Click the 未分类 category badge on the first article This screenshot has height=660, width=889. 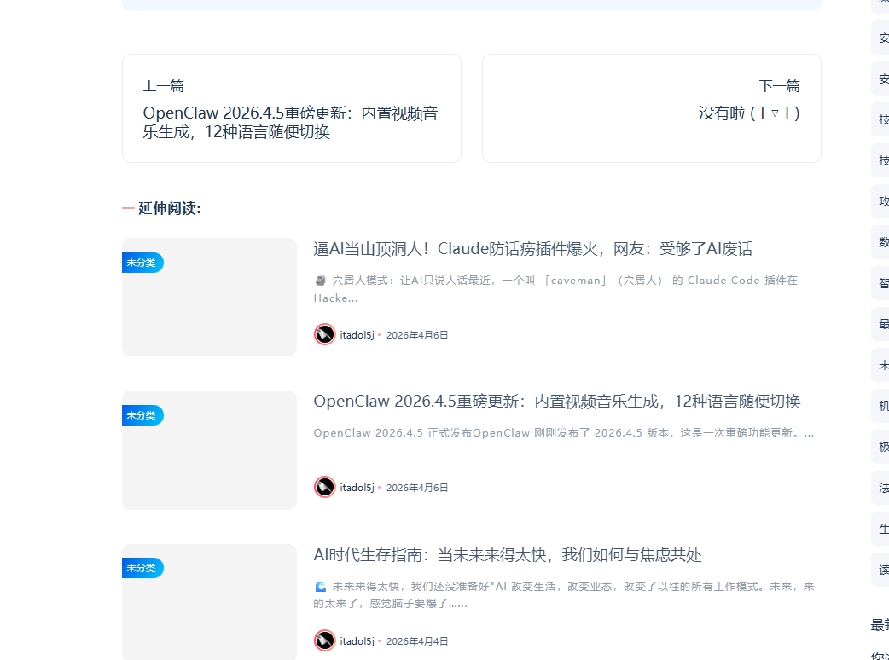pos(142,263)
